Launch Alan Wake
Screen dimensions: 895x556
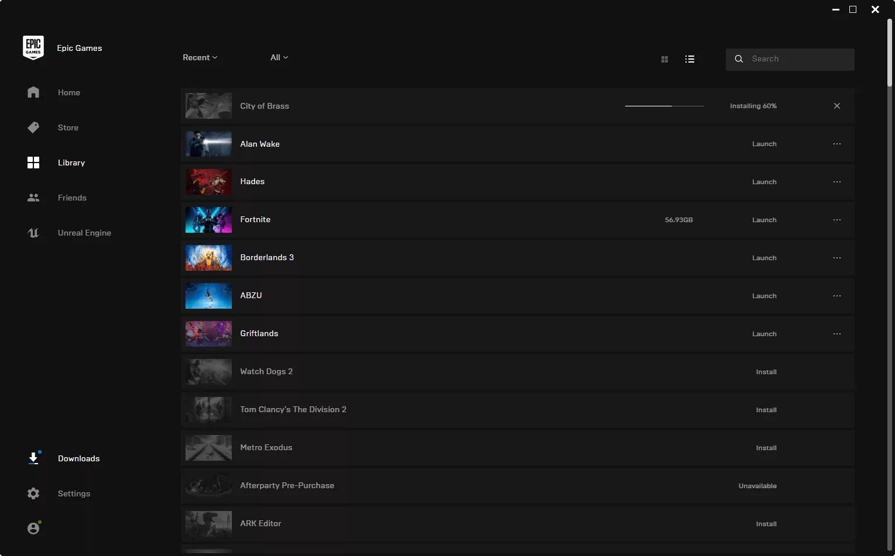tap(764, 144)
